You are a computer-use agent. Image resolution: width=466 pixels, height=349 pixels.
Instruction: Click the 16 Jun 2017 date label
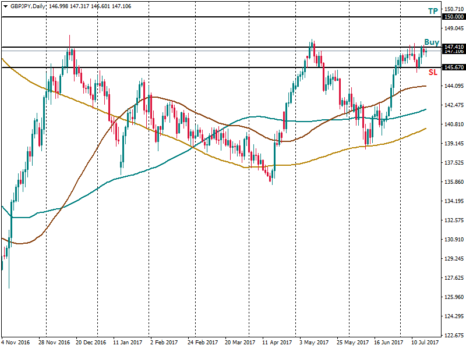tap(387, 343)
